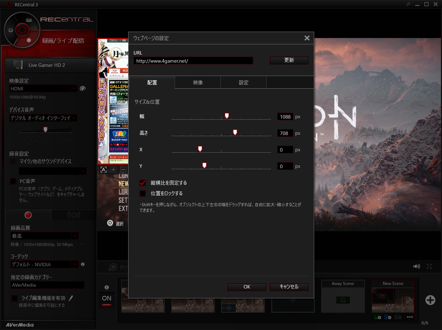Click the 幅 width slider handle
The height and width of the screenshot is (330, 442).
coord(227,116)
